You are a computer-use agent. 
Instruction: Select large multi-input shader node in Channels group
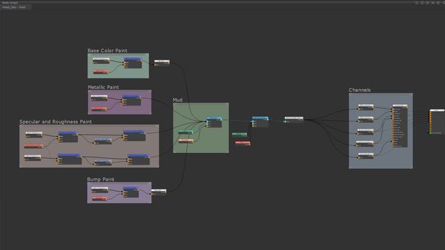tap(400, 126)
